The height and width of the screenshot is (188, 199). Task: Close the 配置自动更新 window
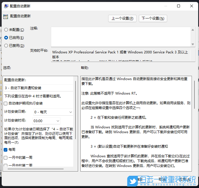pos(192,6)
